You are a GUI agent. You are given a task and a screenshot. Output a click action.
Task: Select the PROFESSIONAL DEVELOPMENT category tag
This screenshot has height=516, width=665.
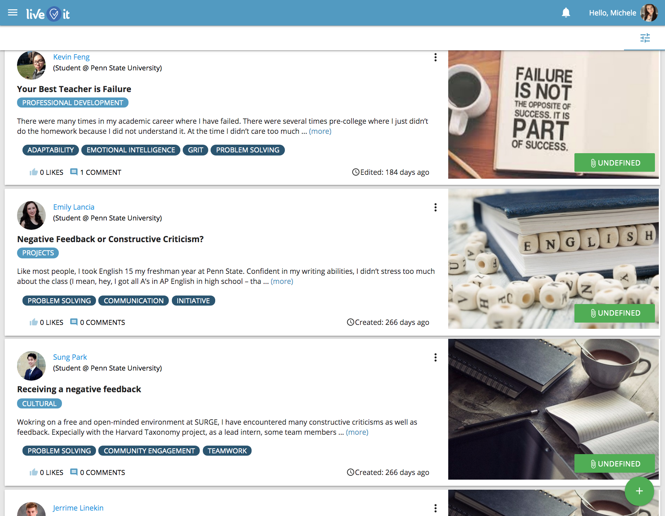[x=73, y=103]
